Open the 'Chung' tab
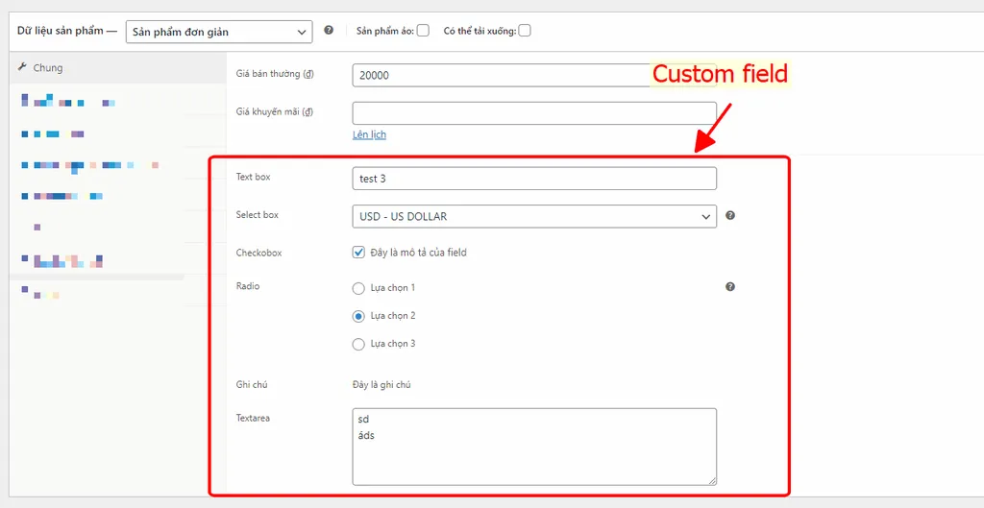 coord(117,68)
